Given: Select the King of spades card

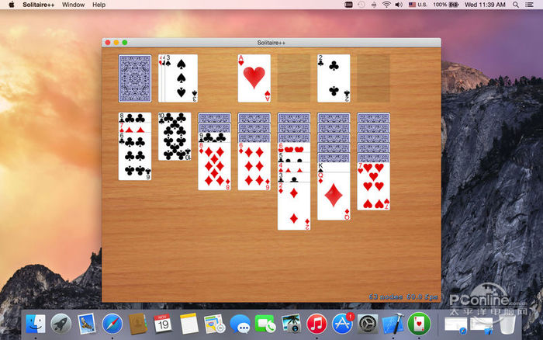Looking at the screenshot, I should click(334, 167).
